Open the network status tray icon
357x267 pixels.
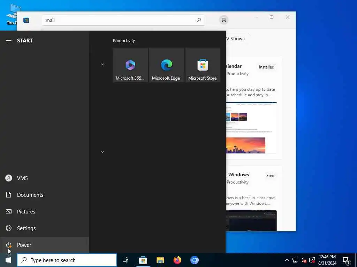click(x=295, y=260)
